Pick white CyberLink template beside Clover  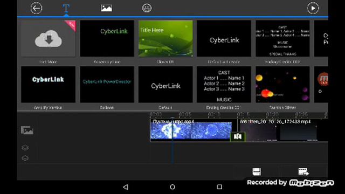point(224,38)
